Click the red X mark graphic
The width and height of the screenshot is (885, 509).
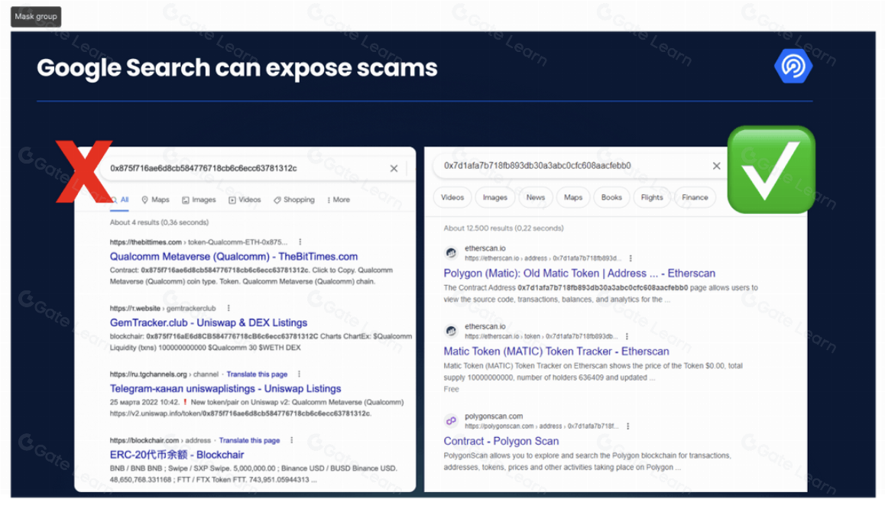click(83, 171)
